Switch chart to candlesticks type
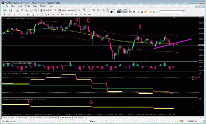 click(84, 10)
